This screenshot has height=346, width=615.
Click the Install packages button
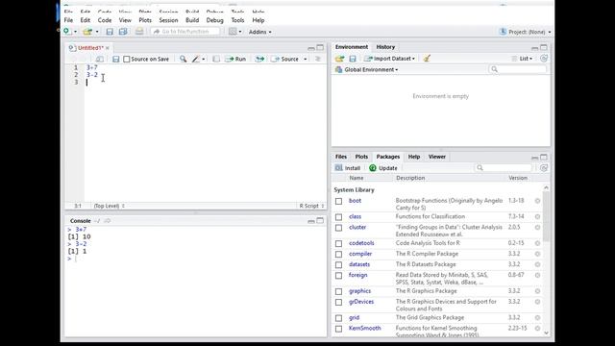(348, 168)
